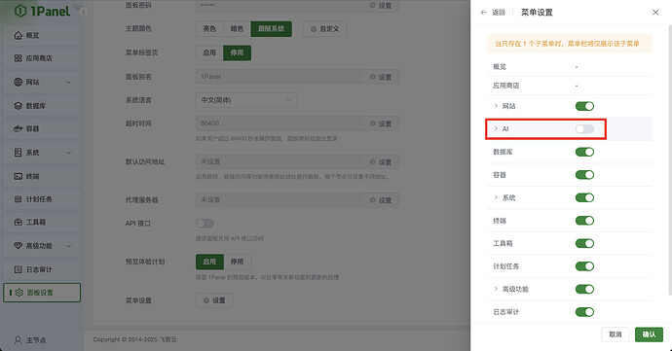Click the gear icon of 面板设置
Image resolution: width=672 pixels, height=351 pixels.
tap(19, 293)
